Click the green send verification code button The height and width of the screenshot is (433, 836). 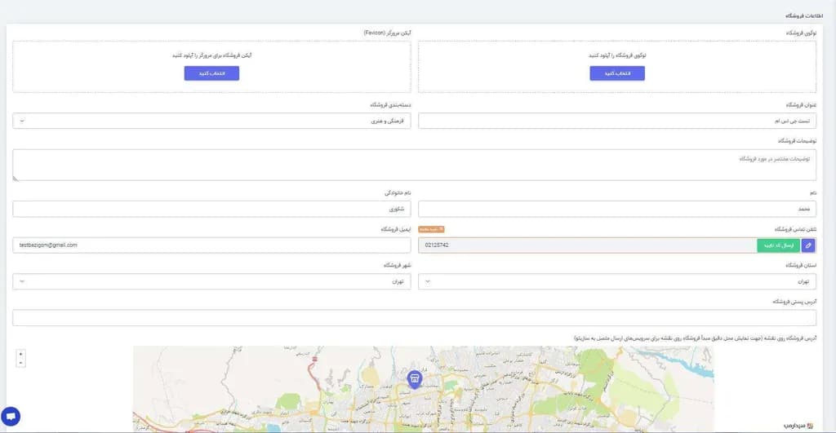[777, 245]
